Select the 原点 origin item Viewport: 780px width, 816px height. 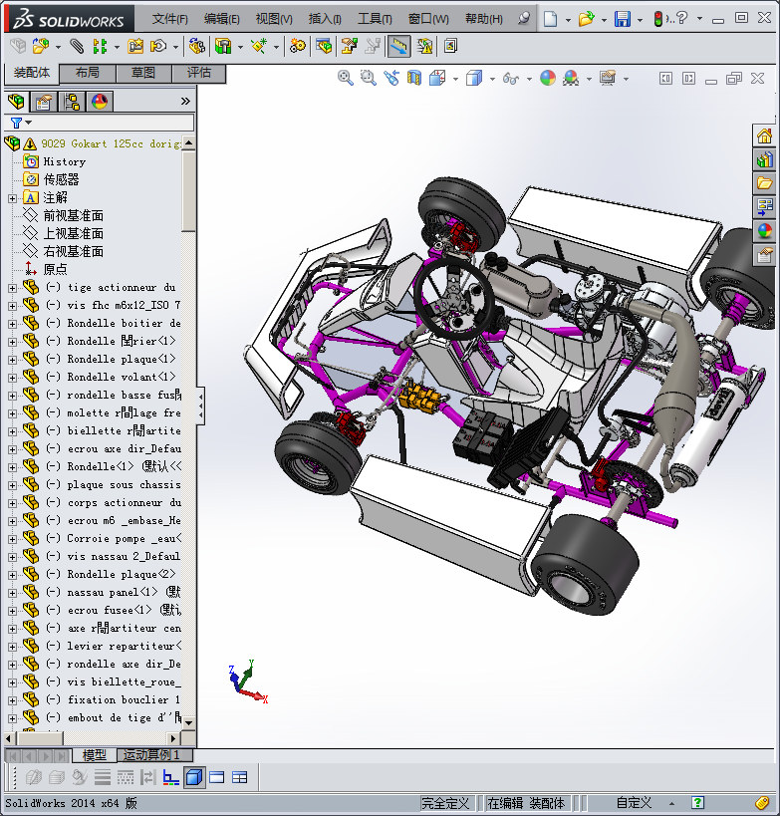click(x=55, y=270)
